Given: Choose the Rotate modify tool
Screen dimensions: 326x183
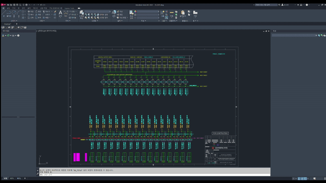Looking at the screenshot, I should [x=38, y=12].
